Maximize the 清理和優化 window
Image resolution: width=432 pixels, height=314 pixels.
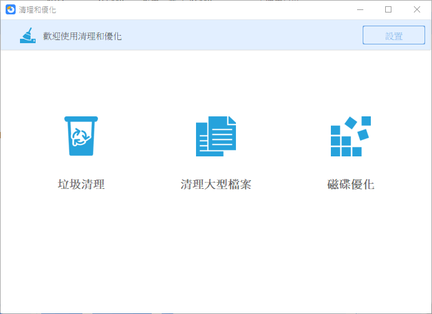click(x=388, y=9)
